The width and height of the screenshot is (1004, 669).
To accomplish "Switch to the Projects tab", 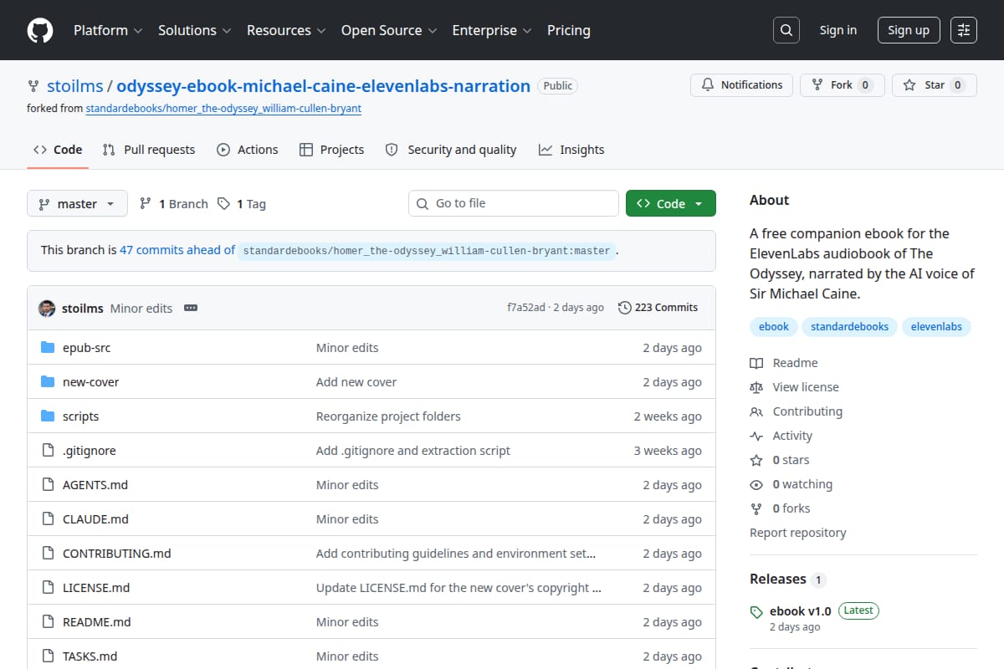I will (x=331, y=150).
